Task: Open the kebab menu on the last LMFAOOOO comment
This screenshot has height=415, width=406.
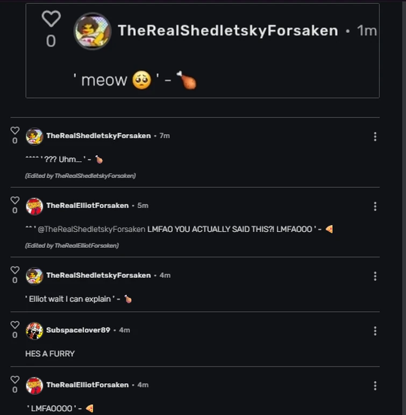Action: 375,385
